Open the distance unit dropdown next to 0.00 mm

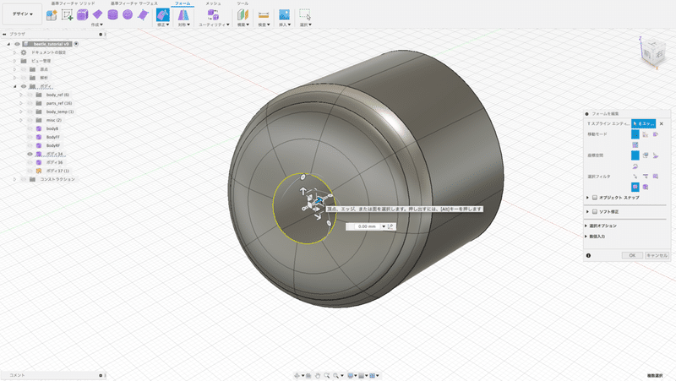[384, 226]
